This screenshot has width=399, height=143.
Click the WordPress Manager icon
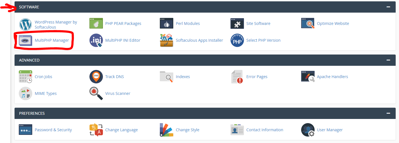tap(26, 24)
